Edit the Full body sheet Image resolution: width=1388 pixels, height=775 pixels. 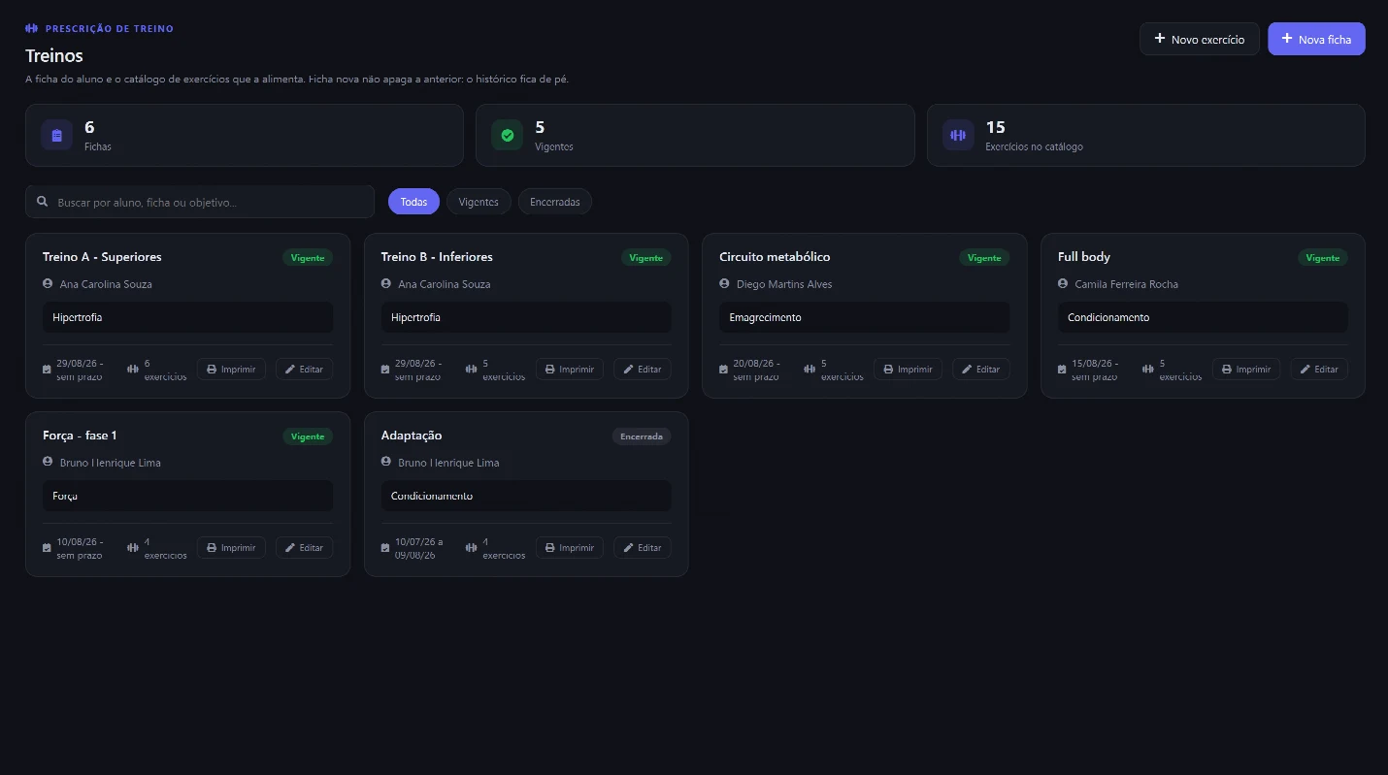pyautogui.click(x=1319, y=370)
